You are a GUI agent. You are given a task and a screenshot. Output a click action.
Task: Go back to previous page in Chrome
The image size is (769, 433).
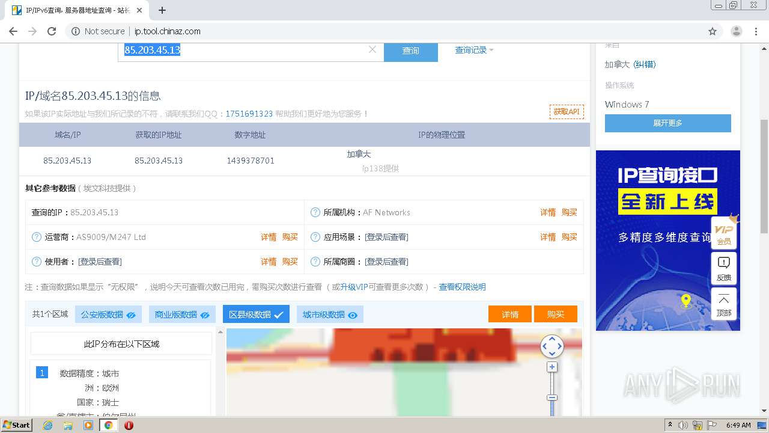pyautogui.click(x=13, y=31)
